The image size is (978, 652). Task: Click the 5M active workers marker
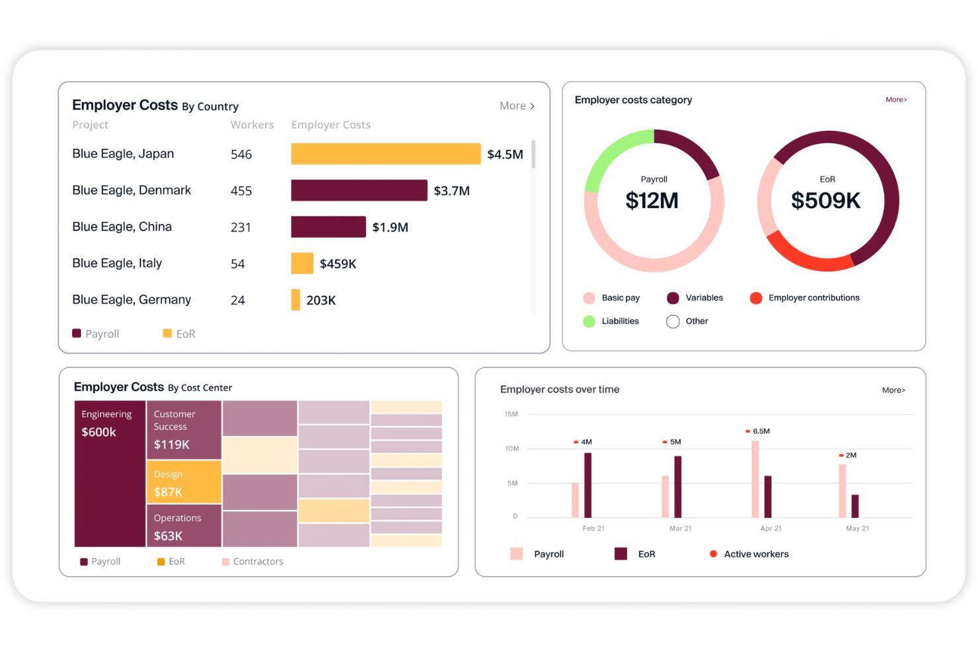[665, 442]
